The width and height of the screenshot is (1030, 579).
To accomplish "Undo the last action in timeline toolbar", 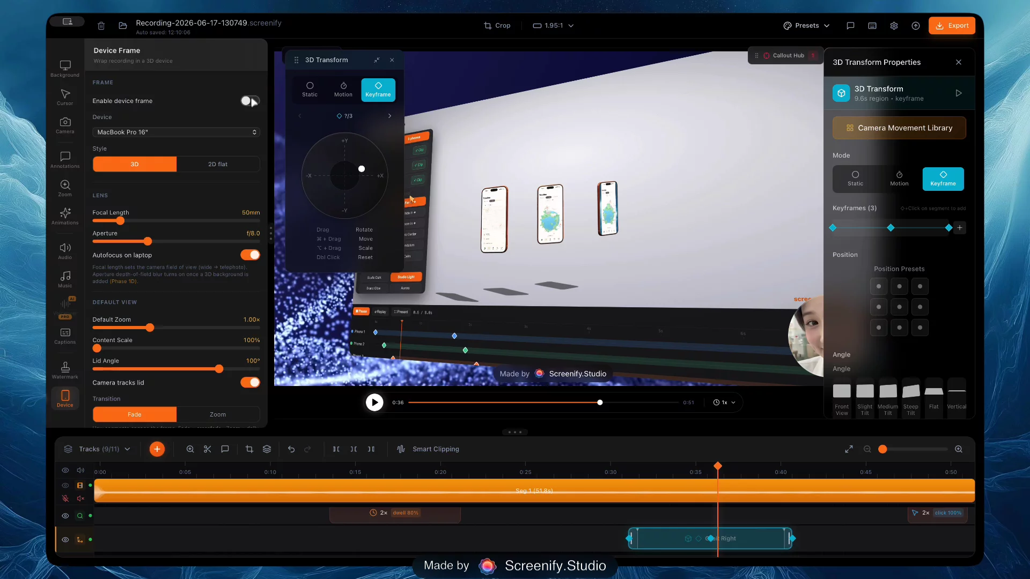I will pos(291,449).
